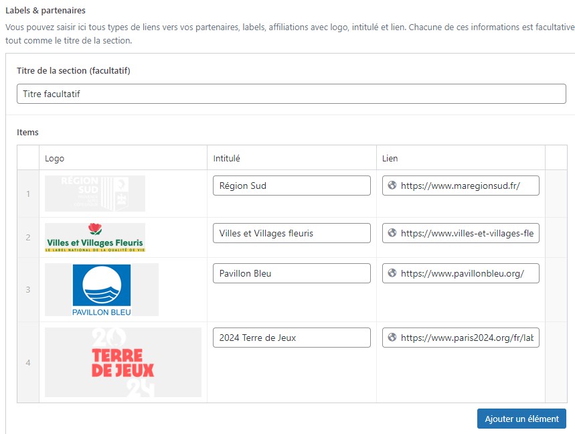Image resolution: width=575 pixels, height=434 pixels.
Task: Edit the 2024 Terre de Jeux title field
Action: click(291, 338)
